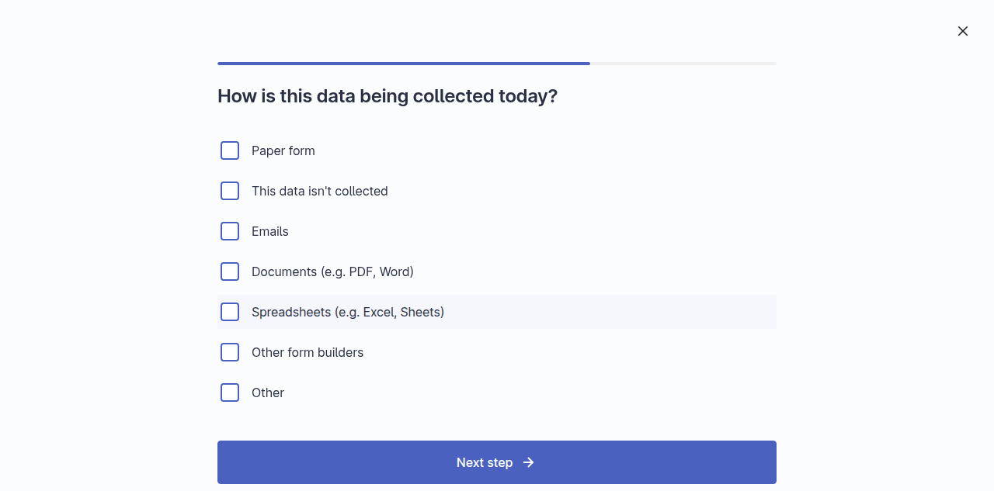Select the Spreadsheets option row text
994x491 pixels.
(348, 312)
